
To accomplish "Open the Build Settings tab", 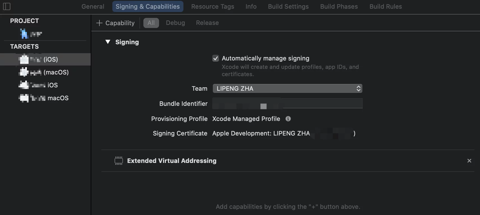I will [x=288, y=6].
